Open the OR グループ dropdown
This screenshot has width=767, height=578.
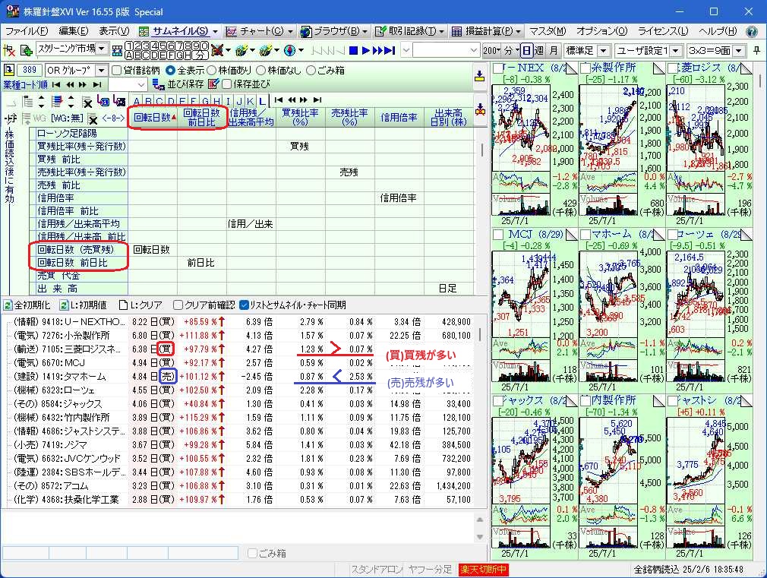[x=101, y=71]
